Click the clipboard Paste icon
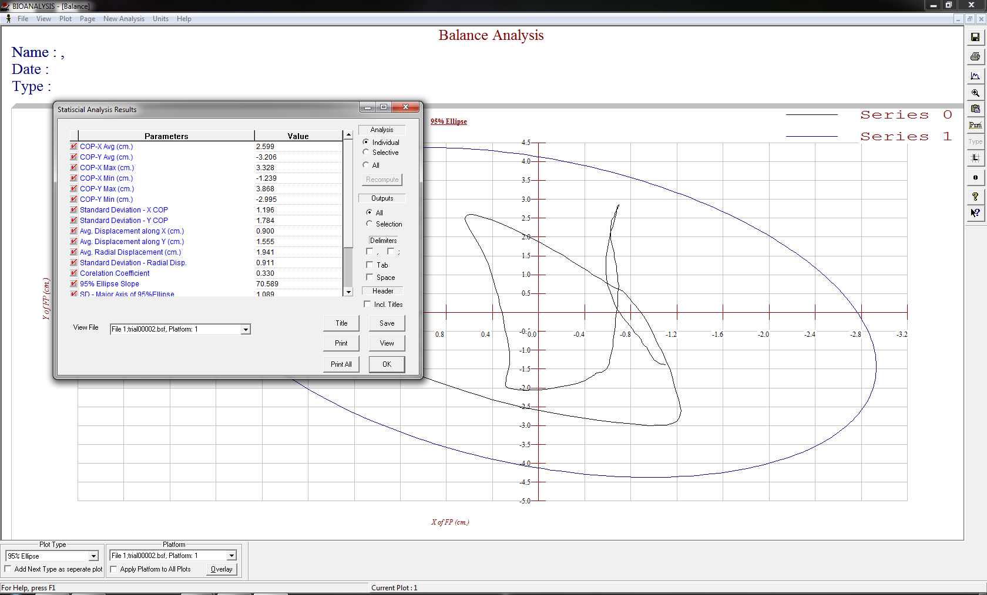The width and height of the screenshot is (987, 595). [x=975, y=109]
